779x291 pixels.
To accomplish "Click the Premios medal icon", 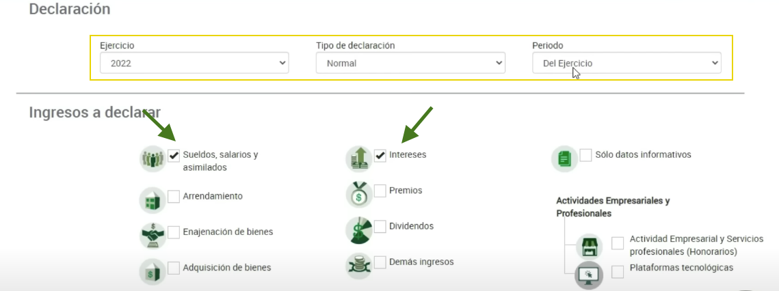I will (358, 194).
